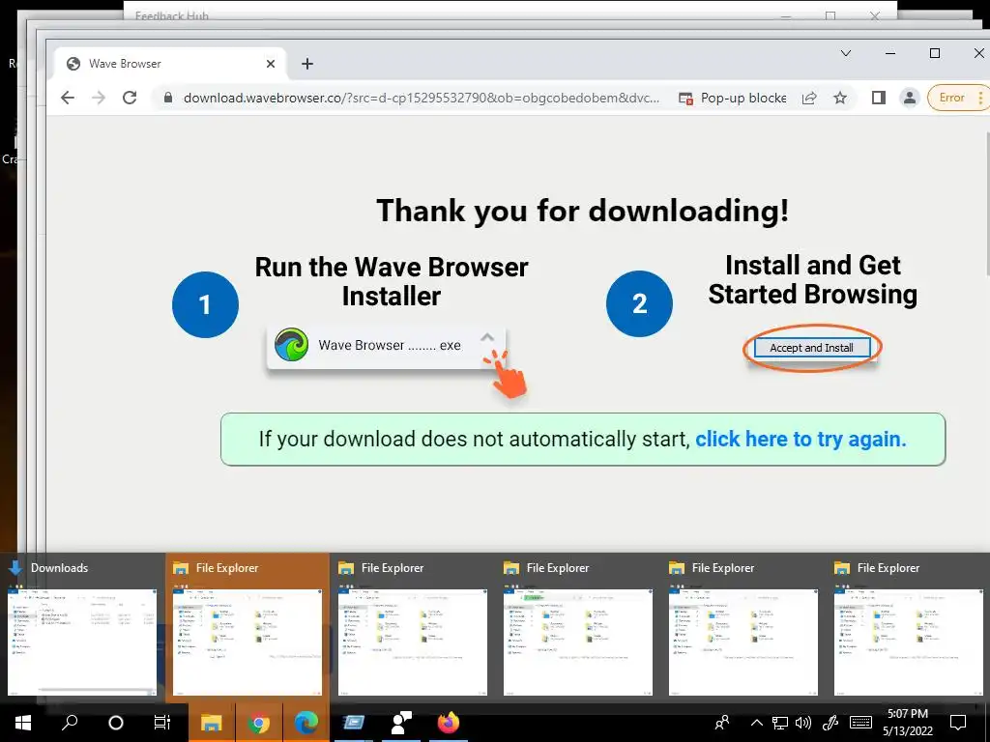This screenshot has width=990, height=742.
Task: Launch Firefox from the taskbar
Action: tap(449, 723)
